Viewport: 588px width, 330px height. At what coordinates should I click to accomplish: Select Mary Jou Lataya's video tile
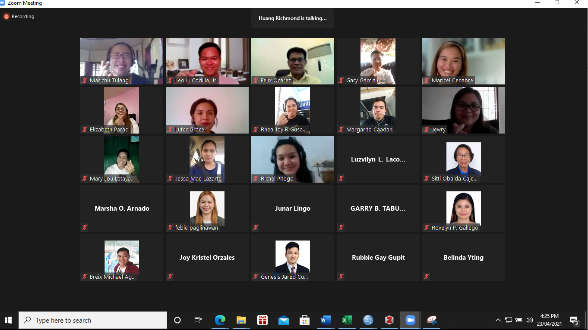(122, 159)
